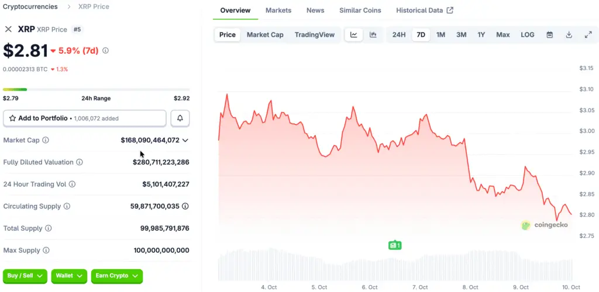Click the 24h Range progress bar
This screenshot has width=599, height=292.
pos(96,89)
